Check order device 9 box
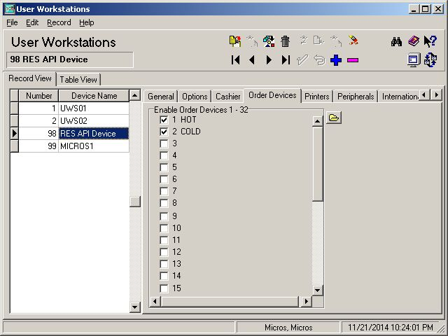Viewport: 448px width, 336px height. click(164, 216)
